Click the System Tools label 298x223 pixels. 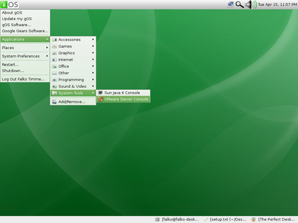[x=70, y=93]
